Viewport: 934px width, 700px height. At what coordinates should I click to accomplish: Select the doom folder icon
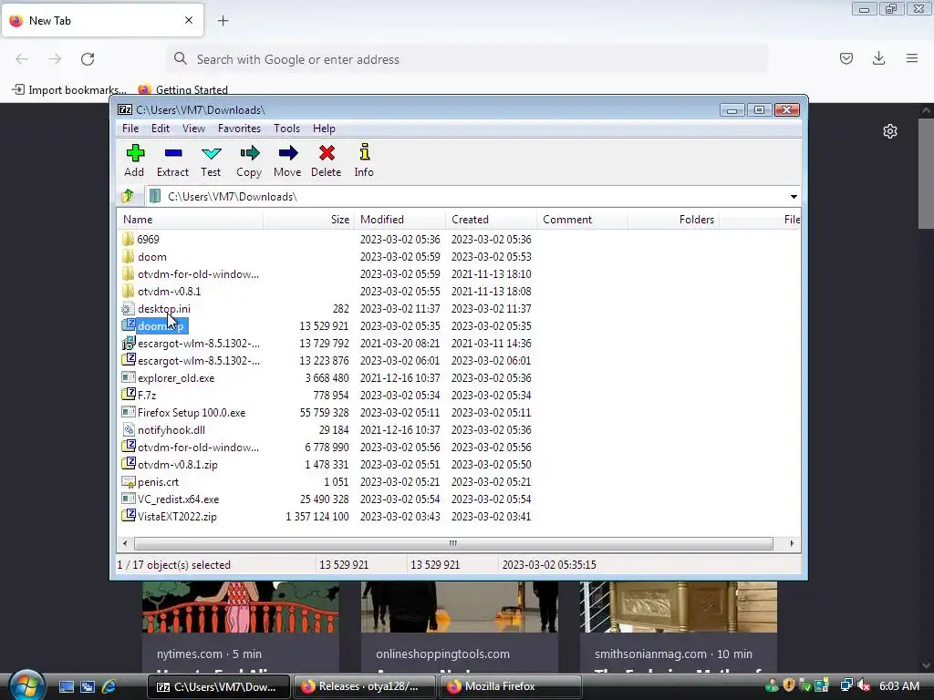(128, 256)
